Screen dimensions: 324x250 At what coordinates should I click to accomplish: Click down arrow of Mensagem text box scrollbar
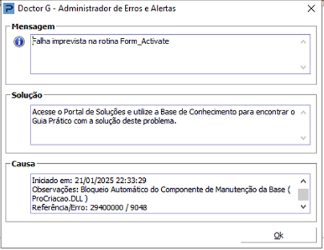point(303,67)
